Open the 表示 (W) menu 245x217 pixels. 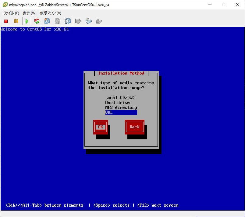(29, 13)
